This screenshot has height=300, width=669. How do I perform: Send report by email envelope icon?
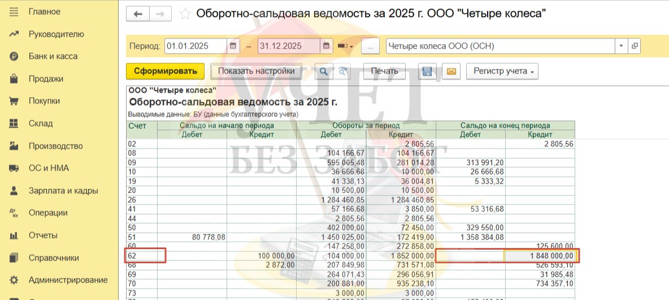(x=451, y=71)
